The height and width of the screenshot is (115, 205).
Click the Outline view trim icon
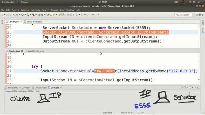(203, 32)
